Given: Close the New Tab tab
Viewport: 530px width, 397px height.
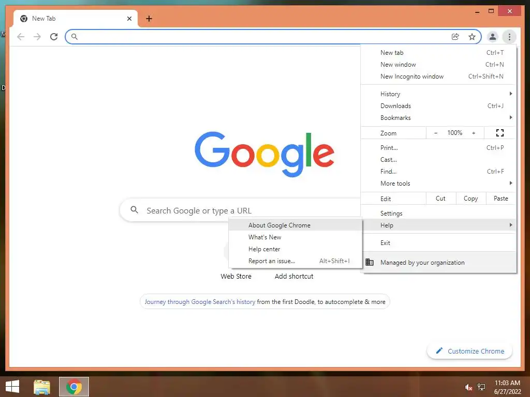Looking at the screenshot, I should click(x=129, y=19).
